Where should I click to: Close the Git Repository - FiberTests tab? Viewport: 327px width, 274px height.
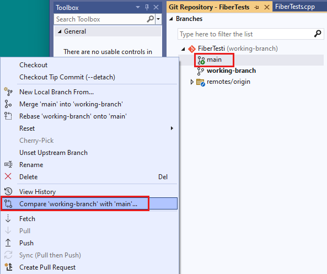267,7
